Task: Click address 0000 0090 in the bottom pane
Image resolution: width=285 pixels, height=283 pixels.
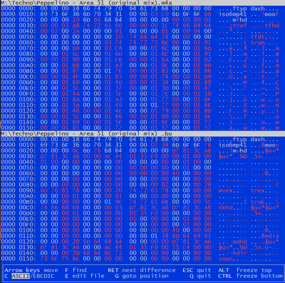Action: pyautogui.click(x=19, y=190)
